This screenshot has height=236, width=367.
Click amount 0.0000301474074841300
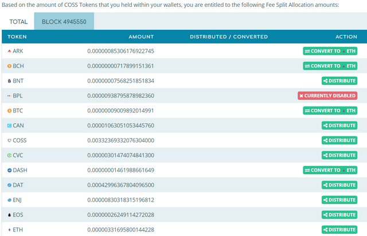tap(121, 155)
